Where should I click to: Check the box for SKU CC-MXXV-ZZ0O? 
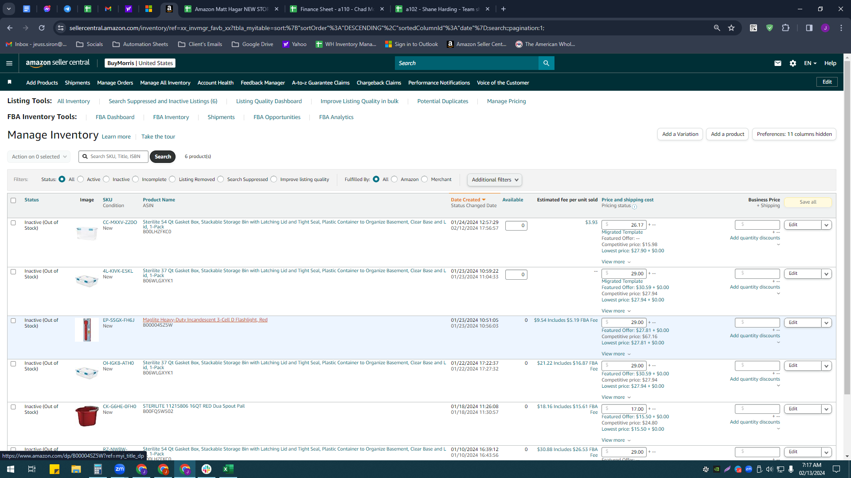coord(13,223)
